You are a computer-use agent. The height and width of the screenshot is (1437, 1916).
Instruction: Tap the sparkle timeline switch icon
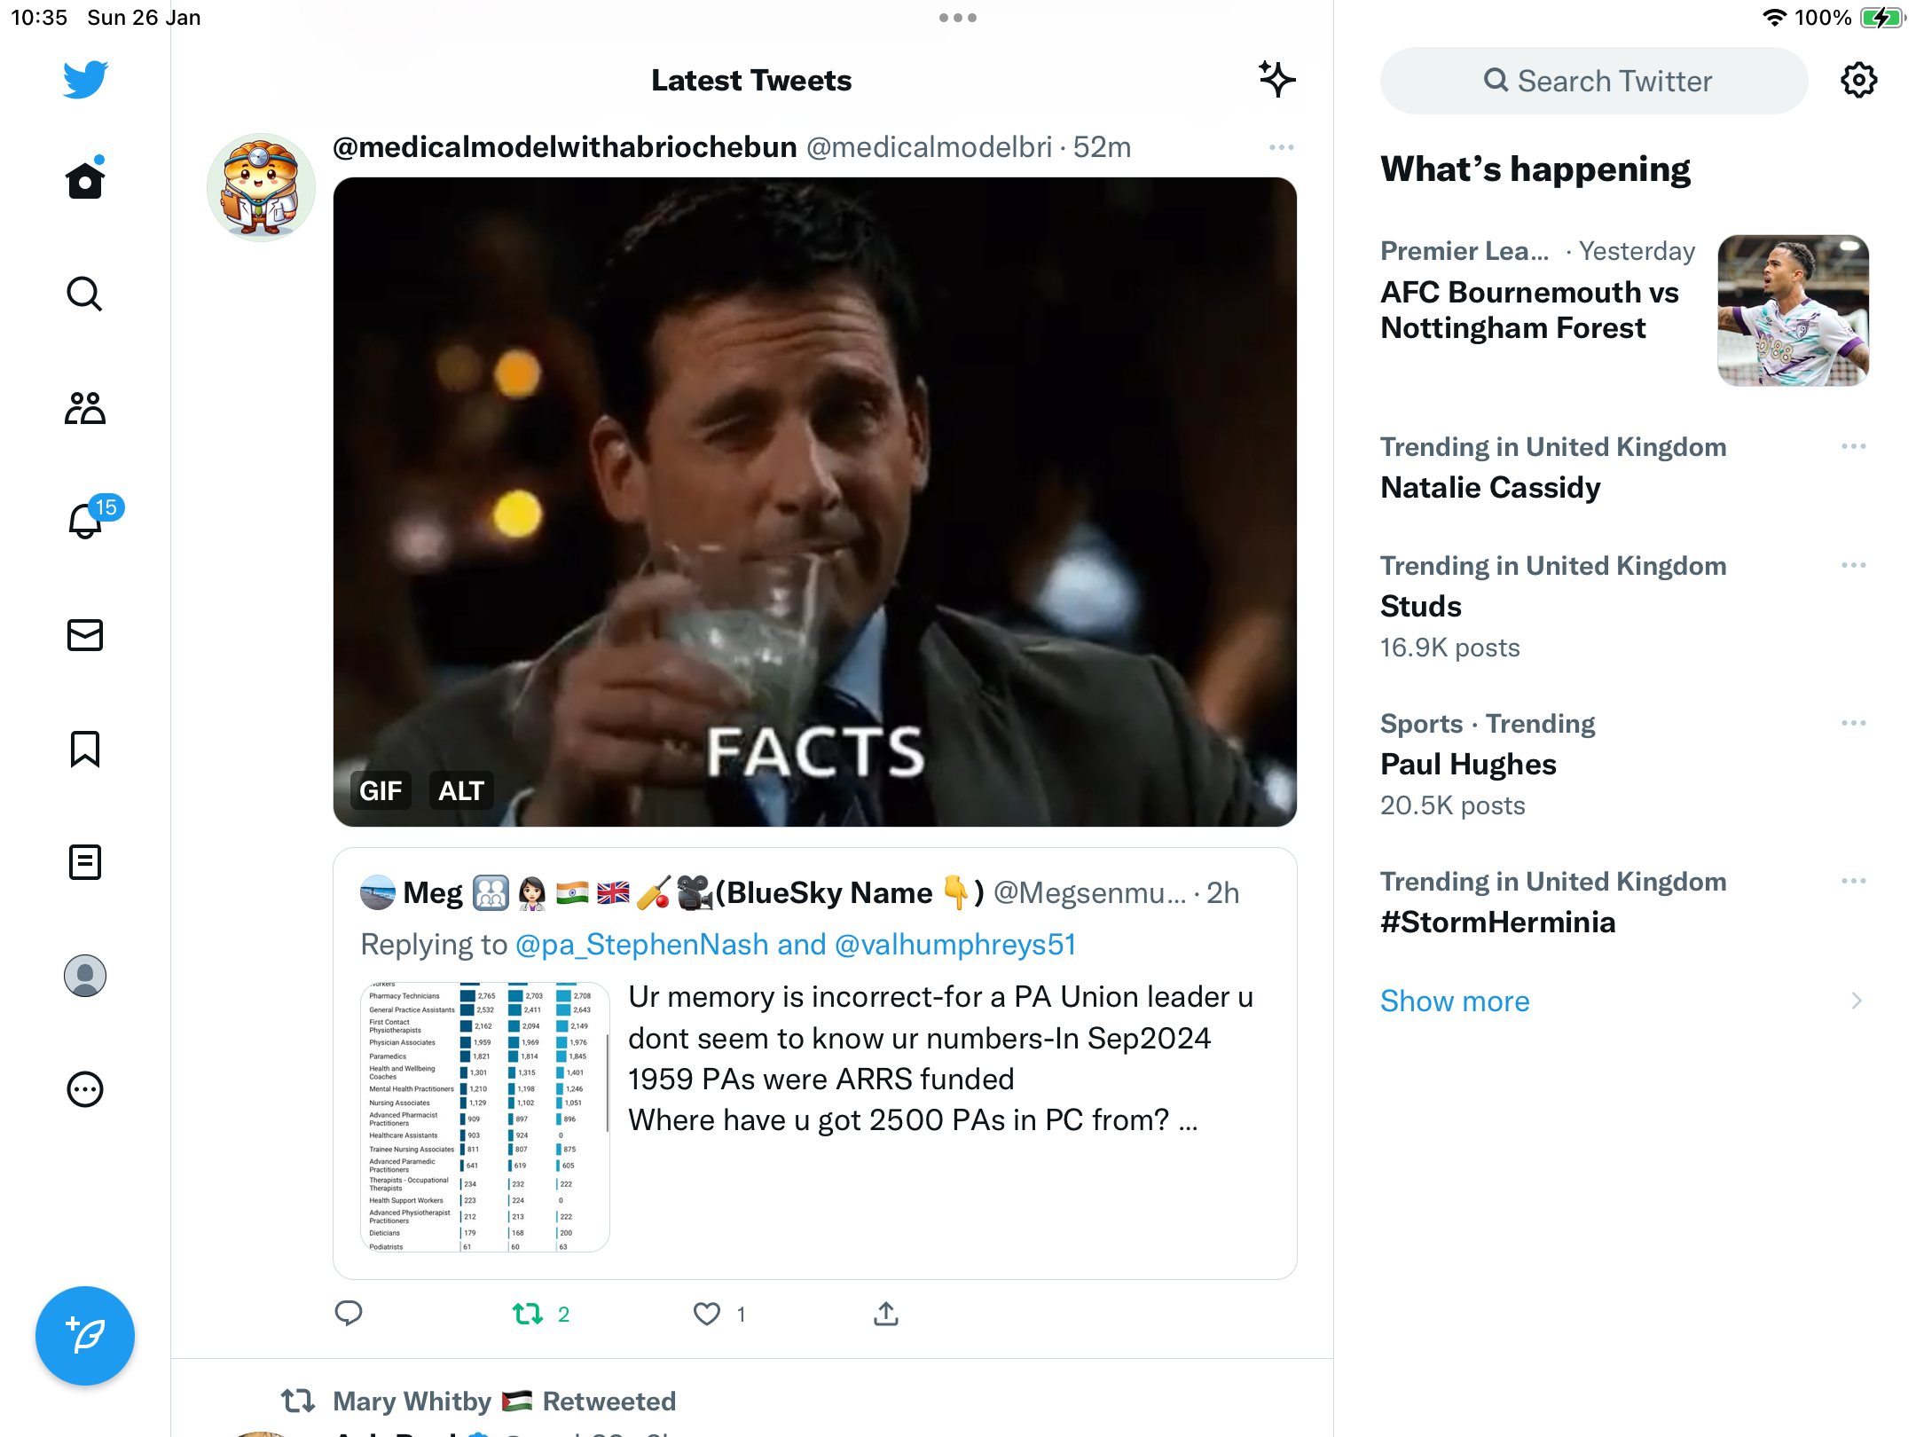click(x=1277, y=80)
